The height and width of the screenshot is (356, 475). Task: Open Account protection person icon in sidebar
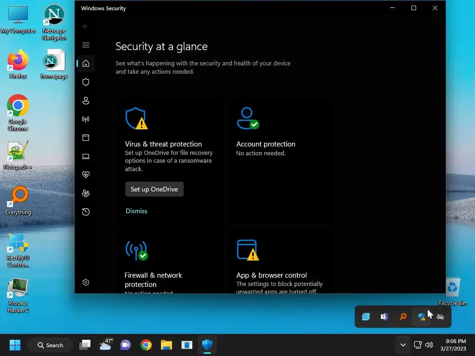(x=86, y=101)
